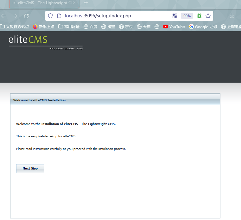Select the eliteCMS - The Lightweight tab
241x220 pixels.
pyautogui.click(x=44, y=3)
